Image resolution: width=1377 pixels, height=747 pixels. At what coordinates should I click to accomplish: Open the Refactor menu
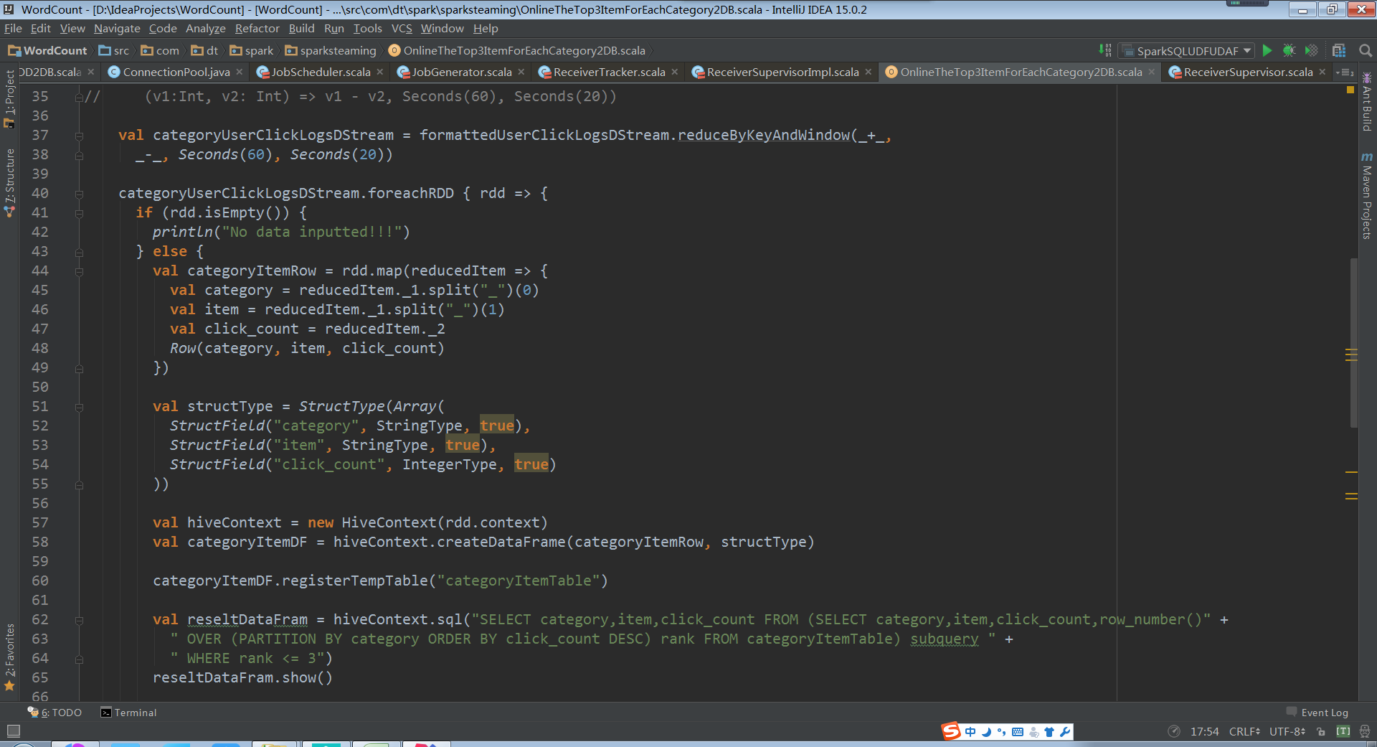257,29
